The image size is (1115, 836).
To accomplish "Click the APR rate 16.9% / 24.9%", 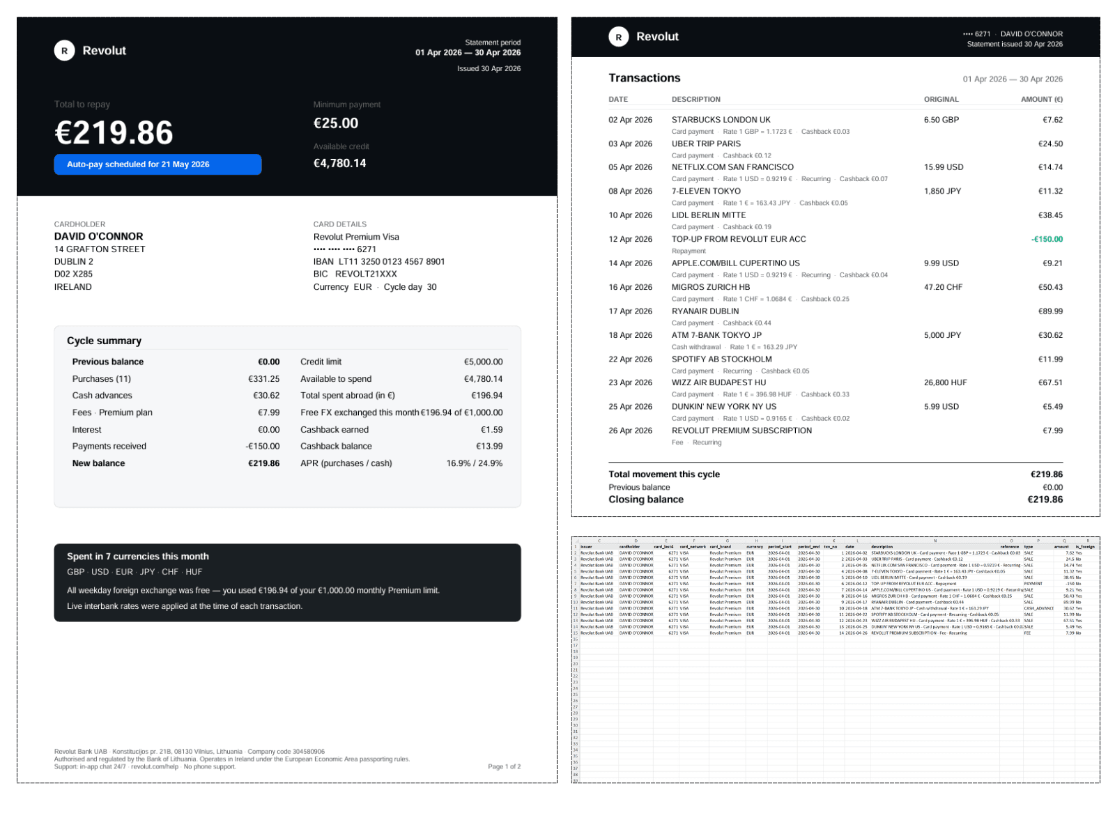I will (475, 463).
